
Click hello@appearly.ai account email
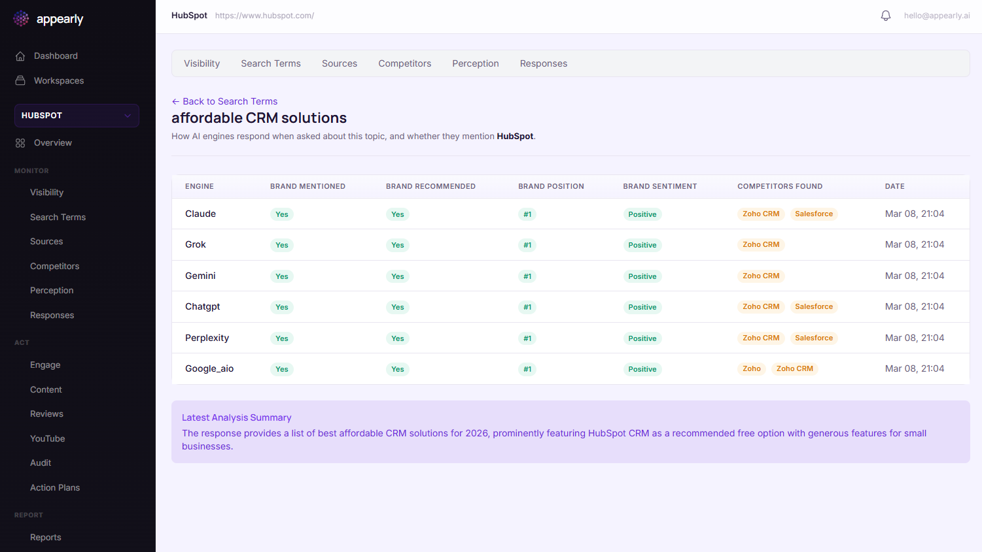(x=936, y=16)
